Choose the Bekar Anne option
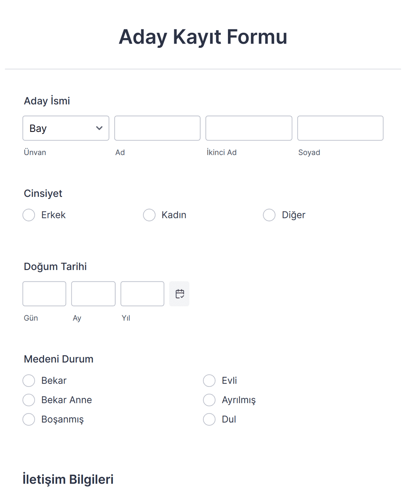This screenshot has width=406, height=500. pyautogui.click(x=29, y=400)
